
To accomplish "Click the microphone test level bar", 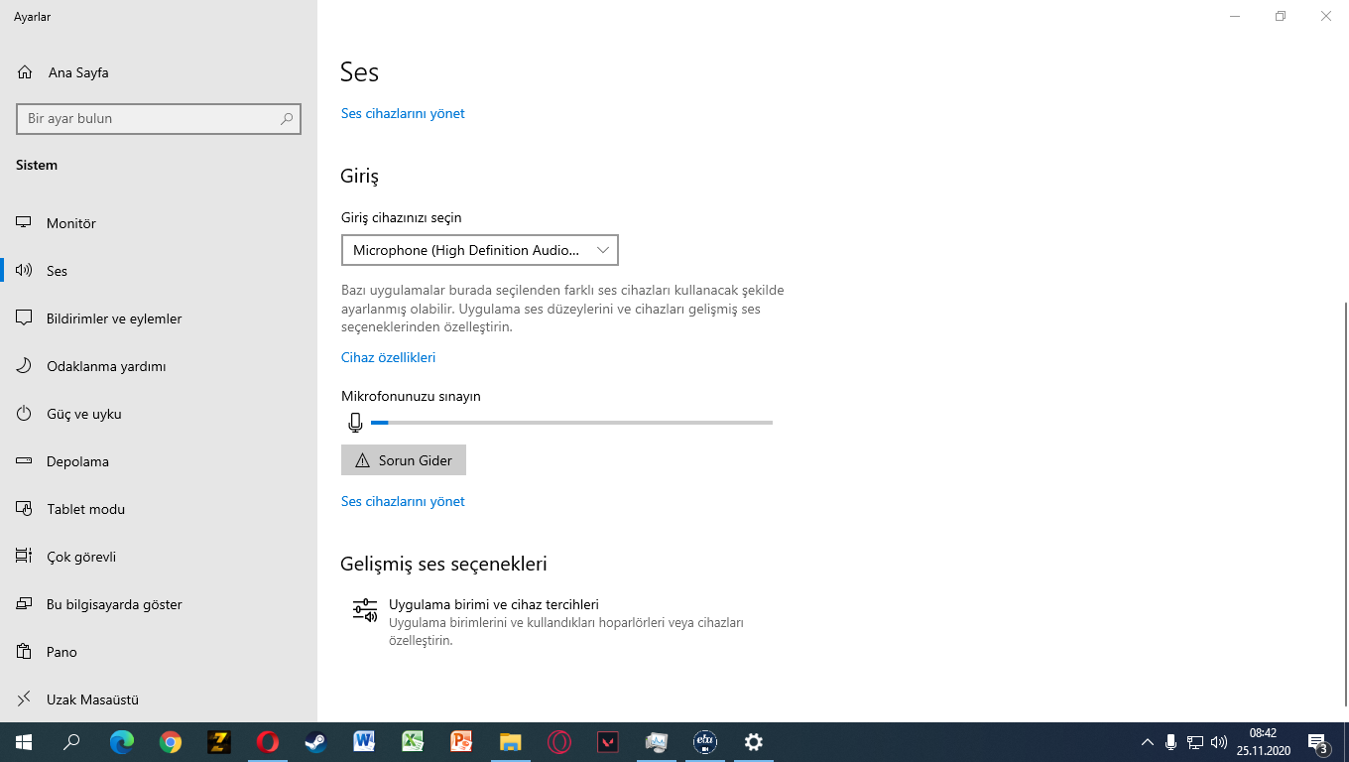I will click(x=571, y=423).
